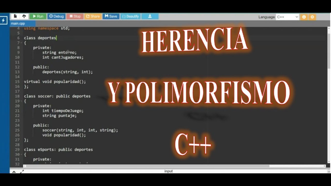Image resolution: width=331 pixels, height=186 pixels.
Task: Click 'string entorno;' on line 9
Action: (59, 52)
